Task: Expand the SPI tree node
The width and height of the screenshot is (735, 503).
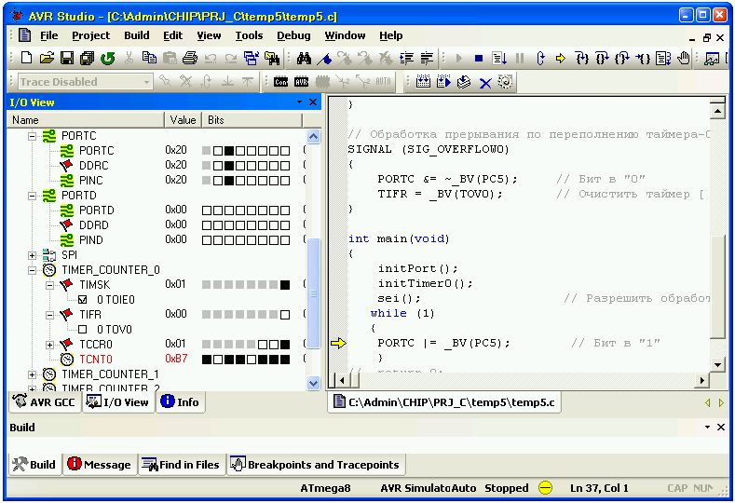Action: click(32, 255)
